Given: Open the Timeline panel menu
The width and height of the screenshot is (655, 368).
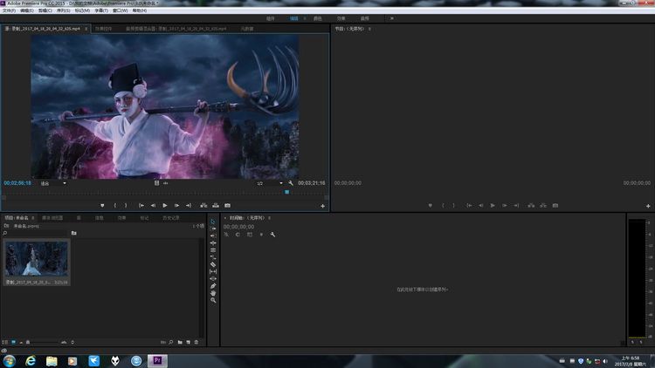Looking at the screenshot, I should pos(270,218).
